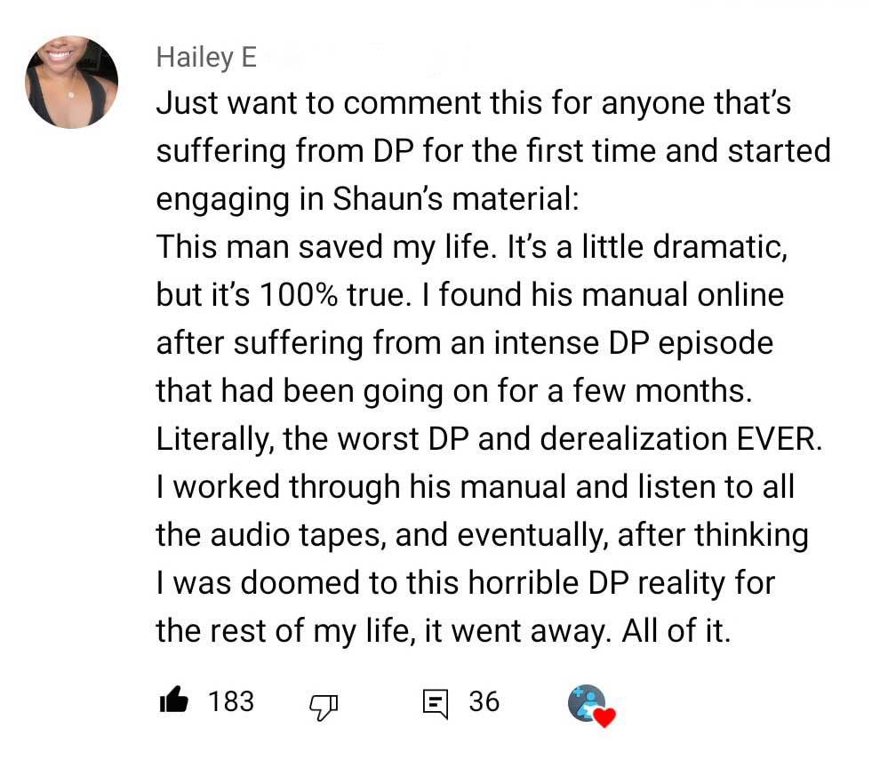
Task: Open Hailey E's channel via her username
Action: (204, 57)
